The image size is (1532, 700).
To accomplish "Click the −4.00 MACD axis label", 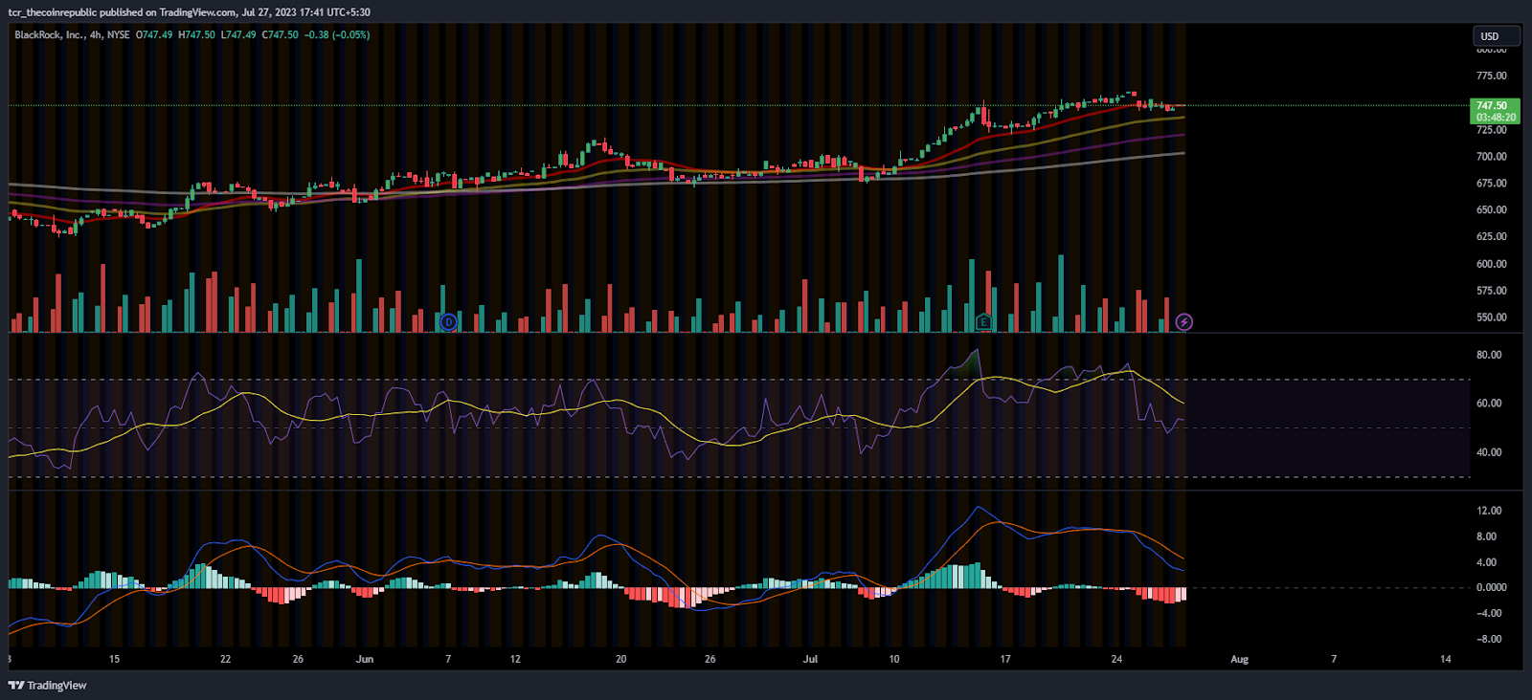I will [x=1489, y=613].
